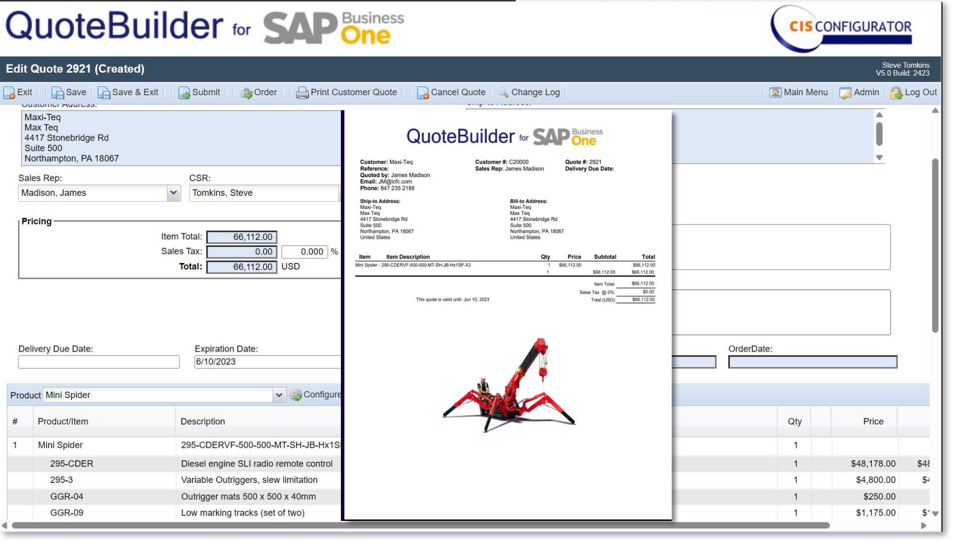Screen dimensions: 962x543
Task: Click the Save disk icon
Action: [x=58, y=93]
